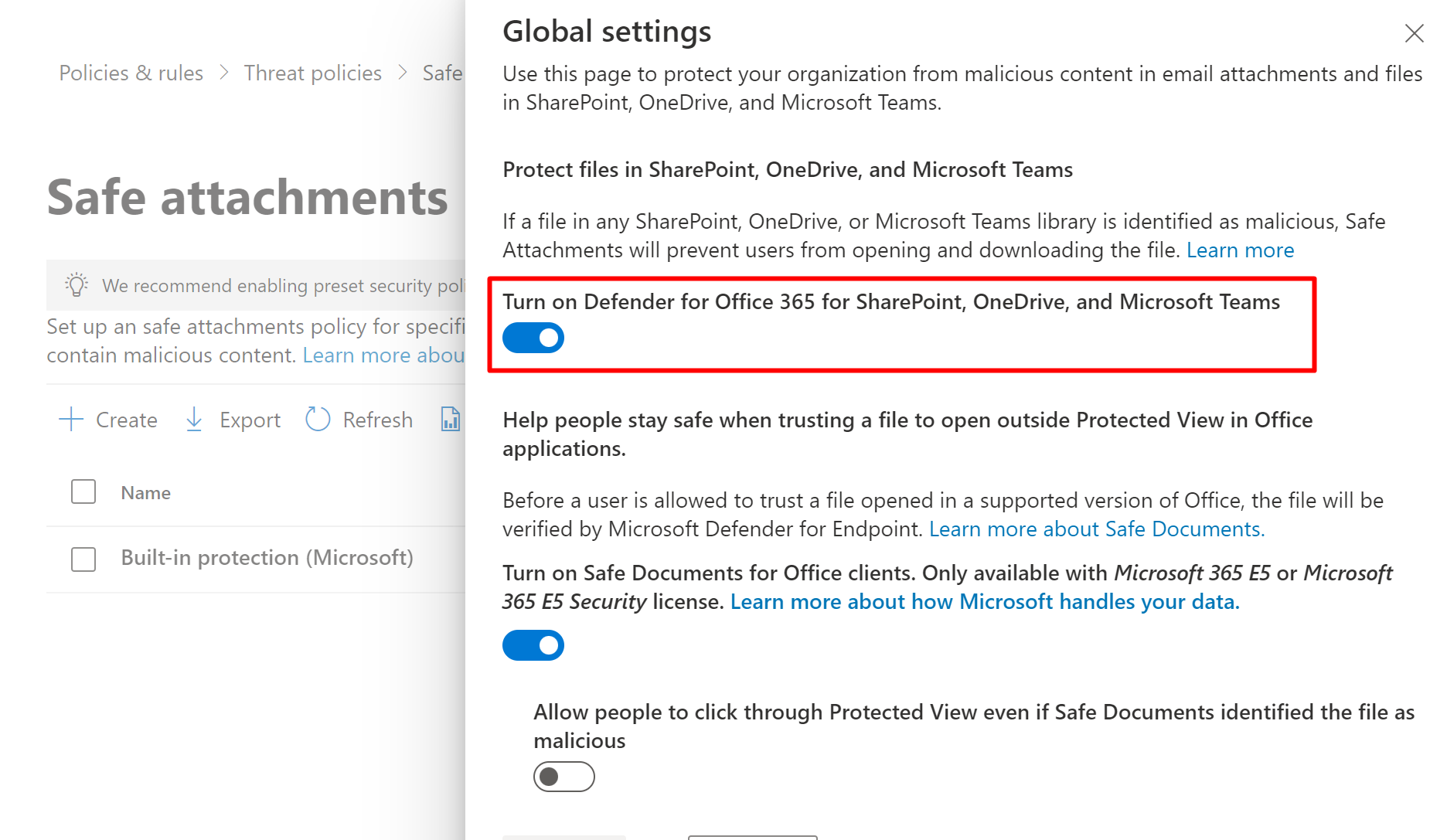The width and height of the screenshot is (1447, 840).
Task: Check the Built-in protection (Microsoft) checkbox
Action: (x=83, y=559)
